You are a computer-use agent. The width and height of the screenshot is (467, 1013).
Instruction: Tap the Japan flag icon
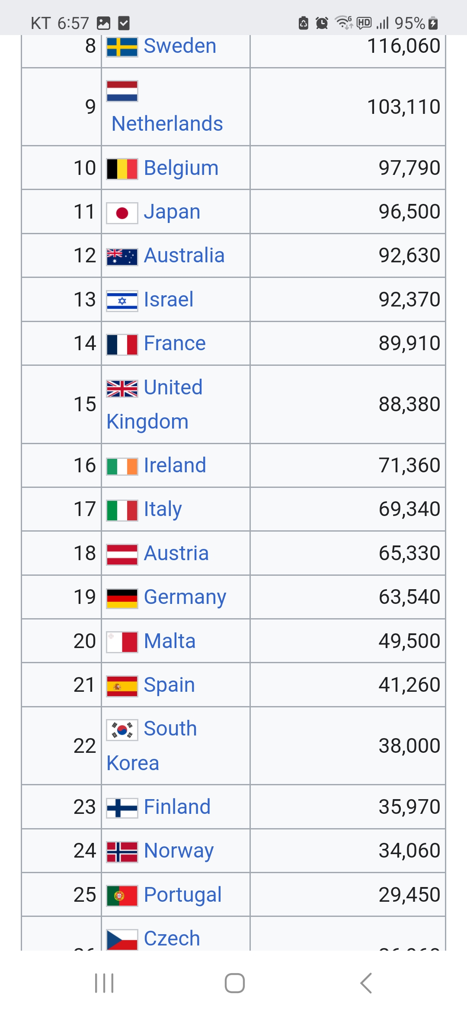[122, 213]
